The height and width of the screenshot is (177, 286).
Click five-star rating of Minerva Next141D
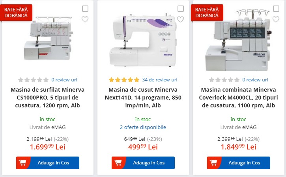(124, 80)
